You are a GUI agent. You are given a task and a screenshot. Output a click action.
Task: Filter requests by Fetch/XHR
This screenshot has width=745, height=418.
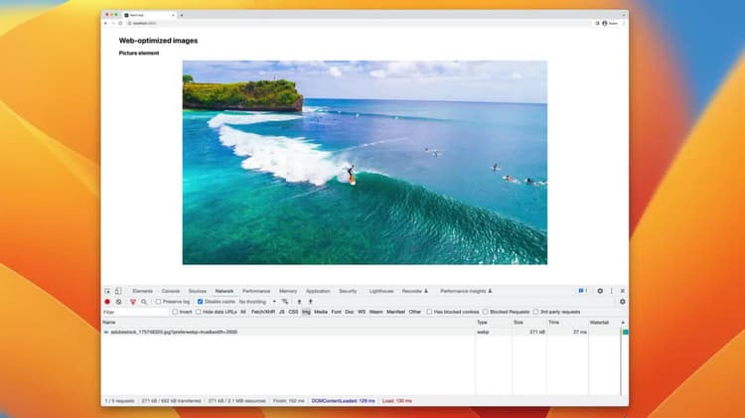pos(263,312)
